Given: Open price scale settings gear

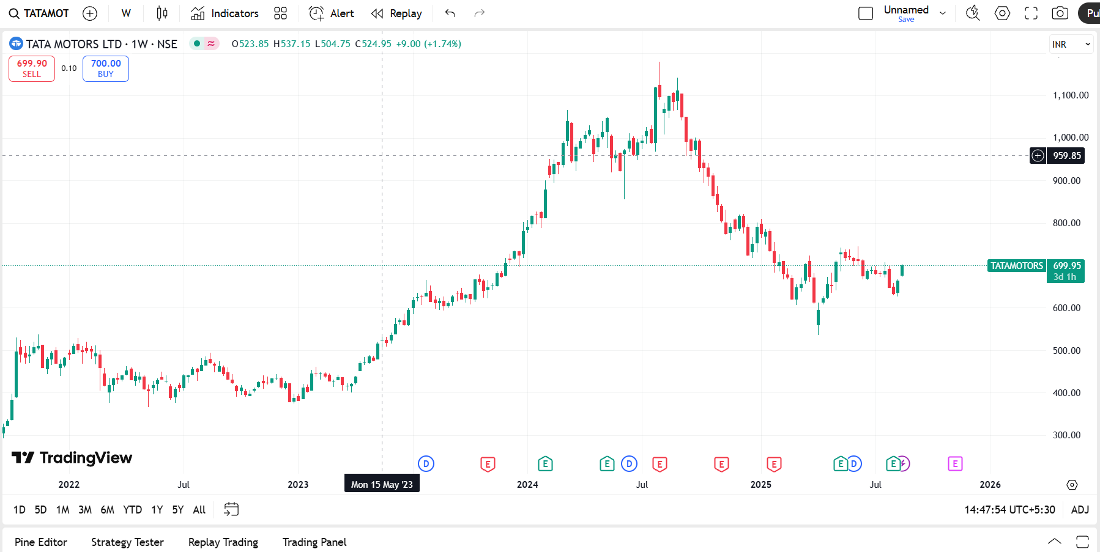Looking at the screenshot, I should pyautogui.click(x=1072, y=485).
